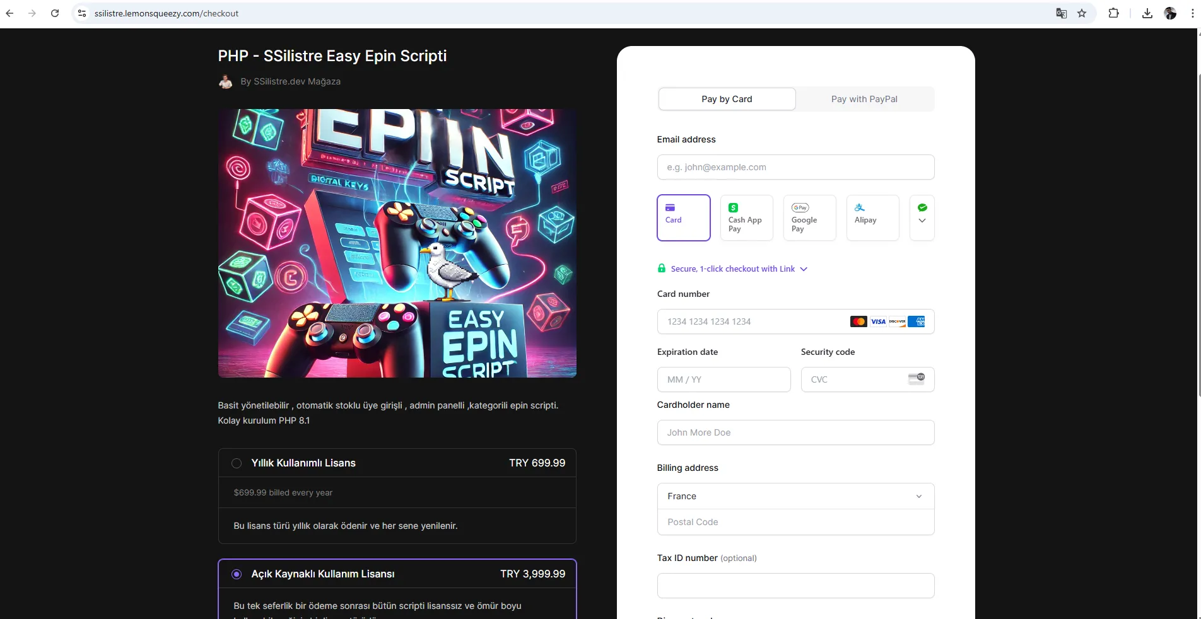Select the Yıllık Kullanımlı Lisans radio button

pos(237,463)
